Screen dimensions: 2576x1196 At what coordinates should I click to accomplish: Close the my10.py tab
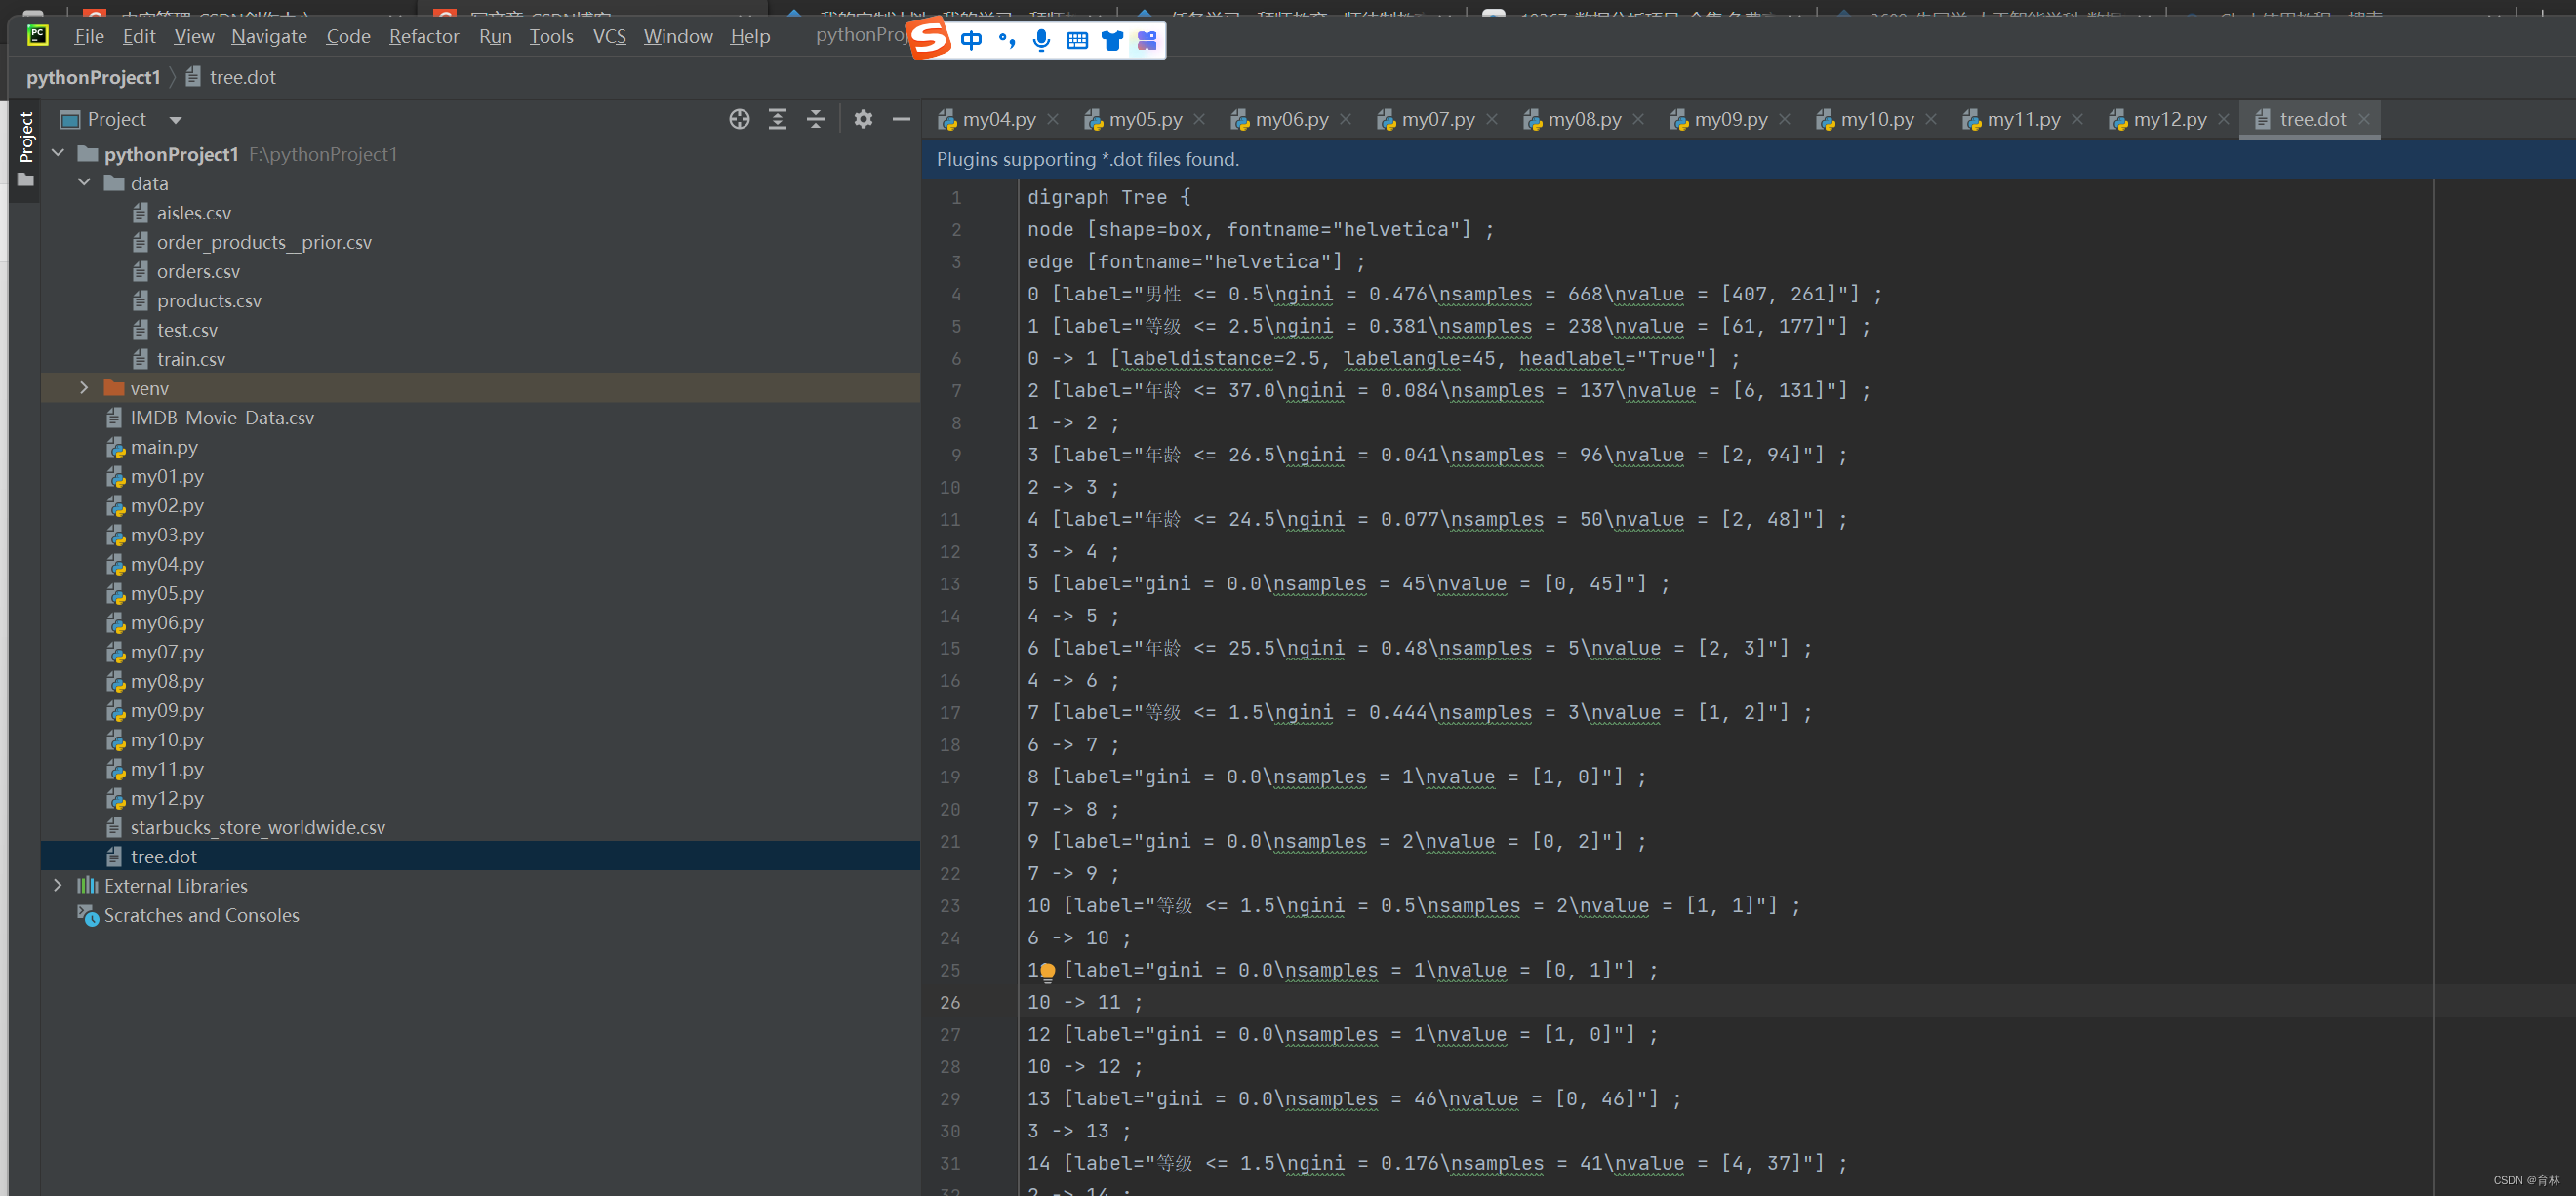tap(1931, 120)
